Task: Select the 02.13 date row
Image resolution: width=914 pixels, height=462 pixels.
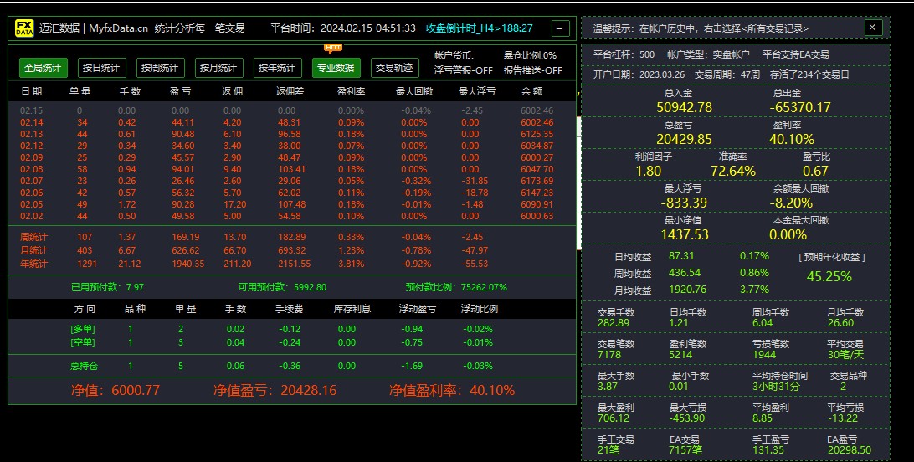Action: click(291, 134)
